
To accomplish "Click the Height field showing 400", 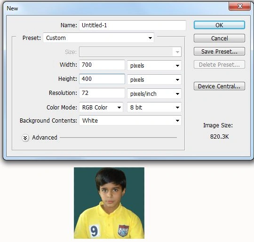I will 102,79.
